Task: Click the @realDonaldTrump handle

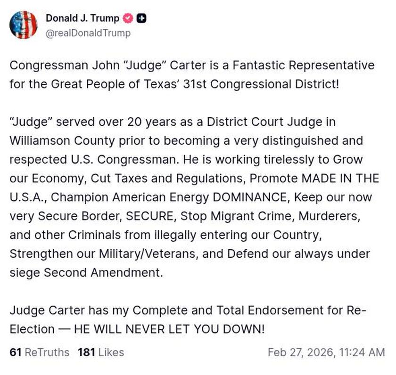Action: pyautogui.click(x=87, y=33)
